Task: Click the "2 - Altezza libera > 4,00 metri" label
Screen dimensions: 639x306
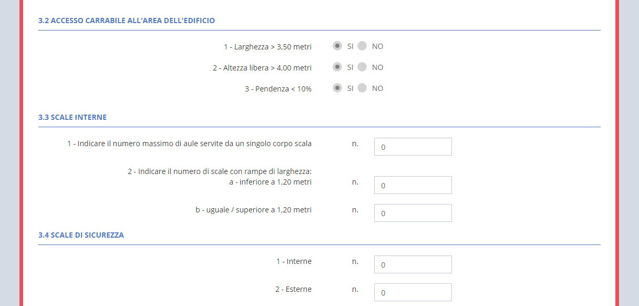Action: pyautogui.click(x=262, y=68)
